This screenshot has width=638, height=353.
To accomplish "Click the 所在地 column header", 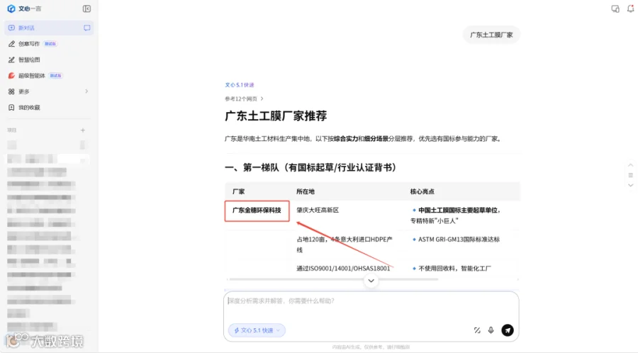I will pyautogui.click(x=305, y=191).
